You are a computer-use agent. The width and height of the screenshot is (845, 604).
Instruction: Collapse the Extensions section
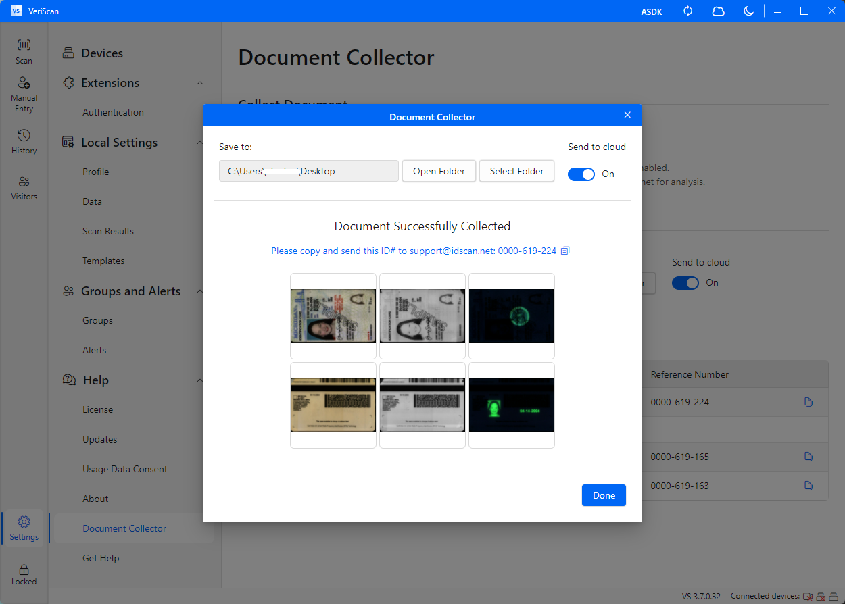coord(200,83)
